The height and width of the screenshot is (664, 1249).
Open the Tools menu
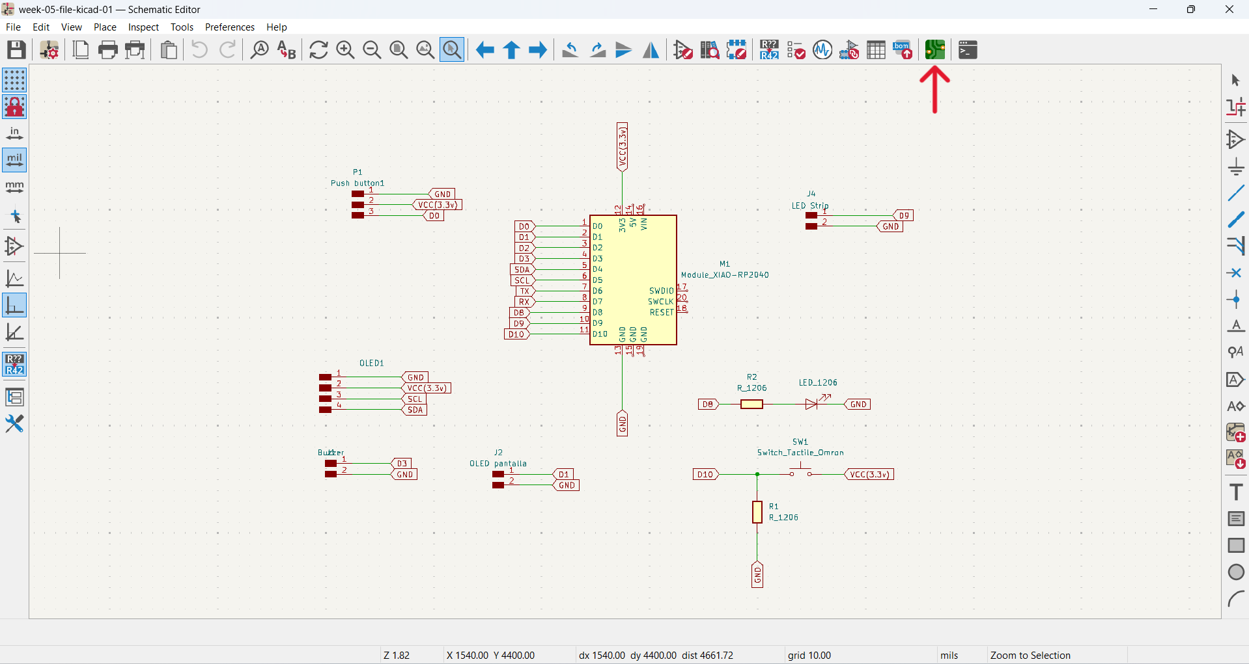(x=182, y=27)
